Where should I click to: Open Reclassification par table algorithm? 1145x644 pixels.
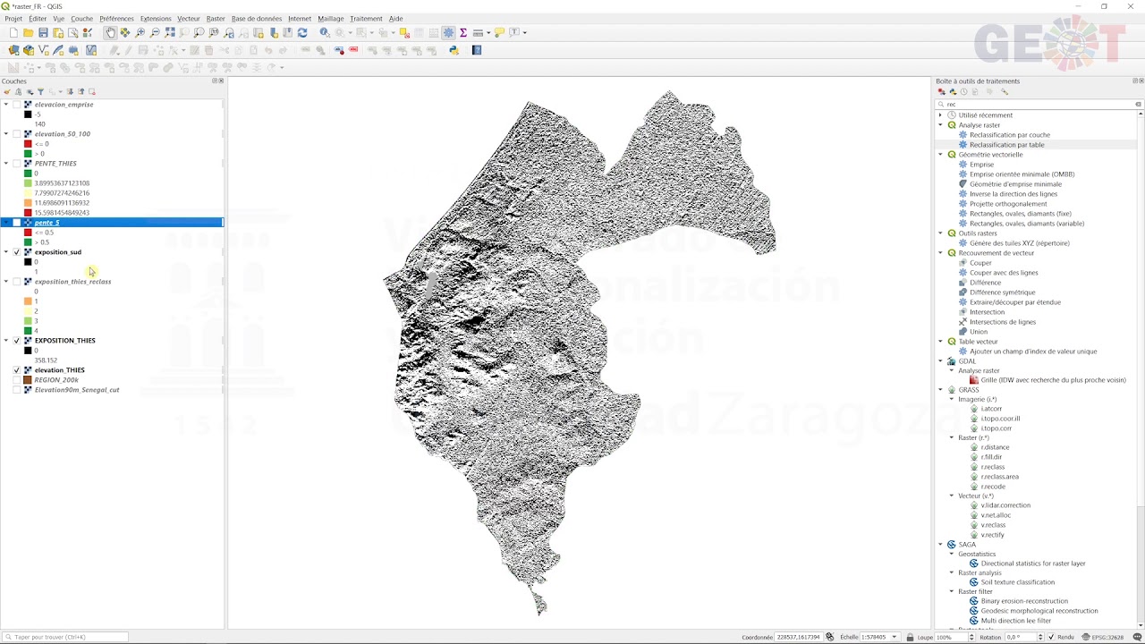(x=1006, y=145)
